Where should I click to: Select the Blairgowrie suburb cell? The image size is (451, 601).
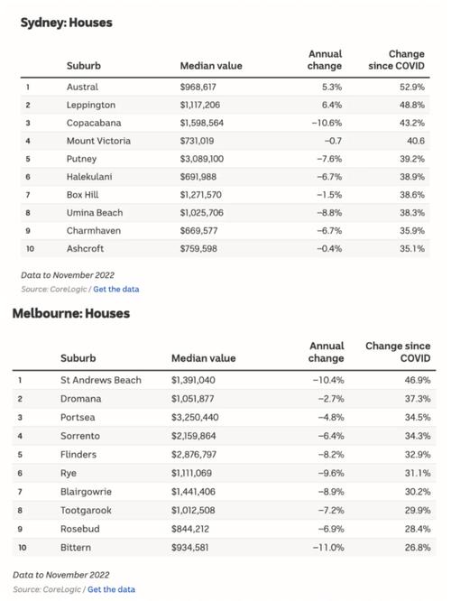86,492
